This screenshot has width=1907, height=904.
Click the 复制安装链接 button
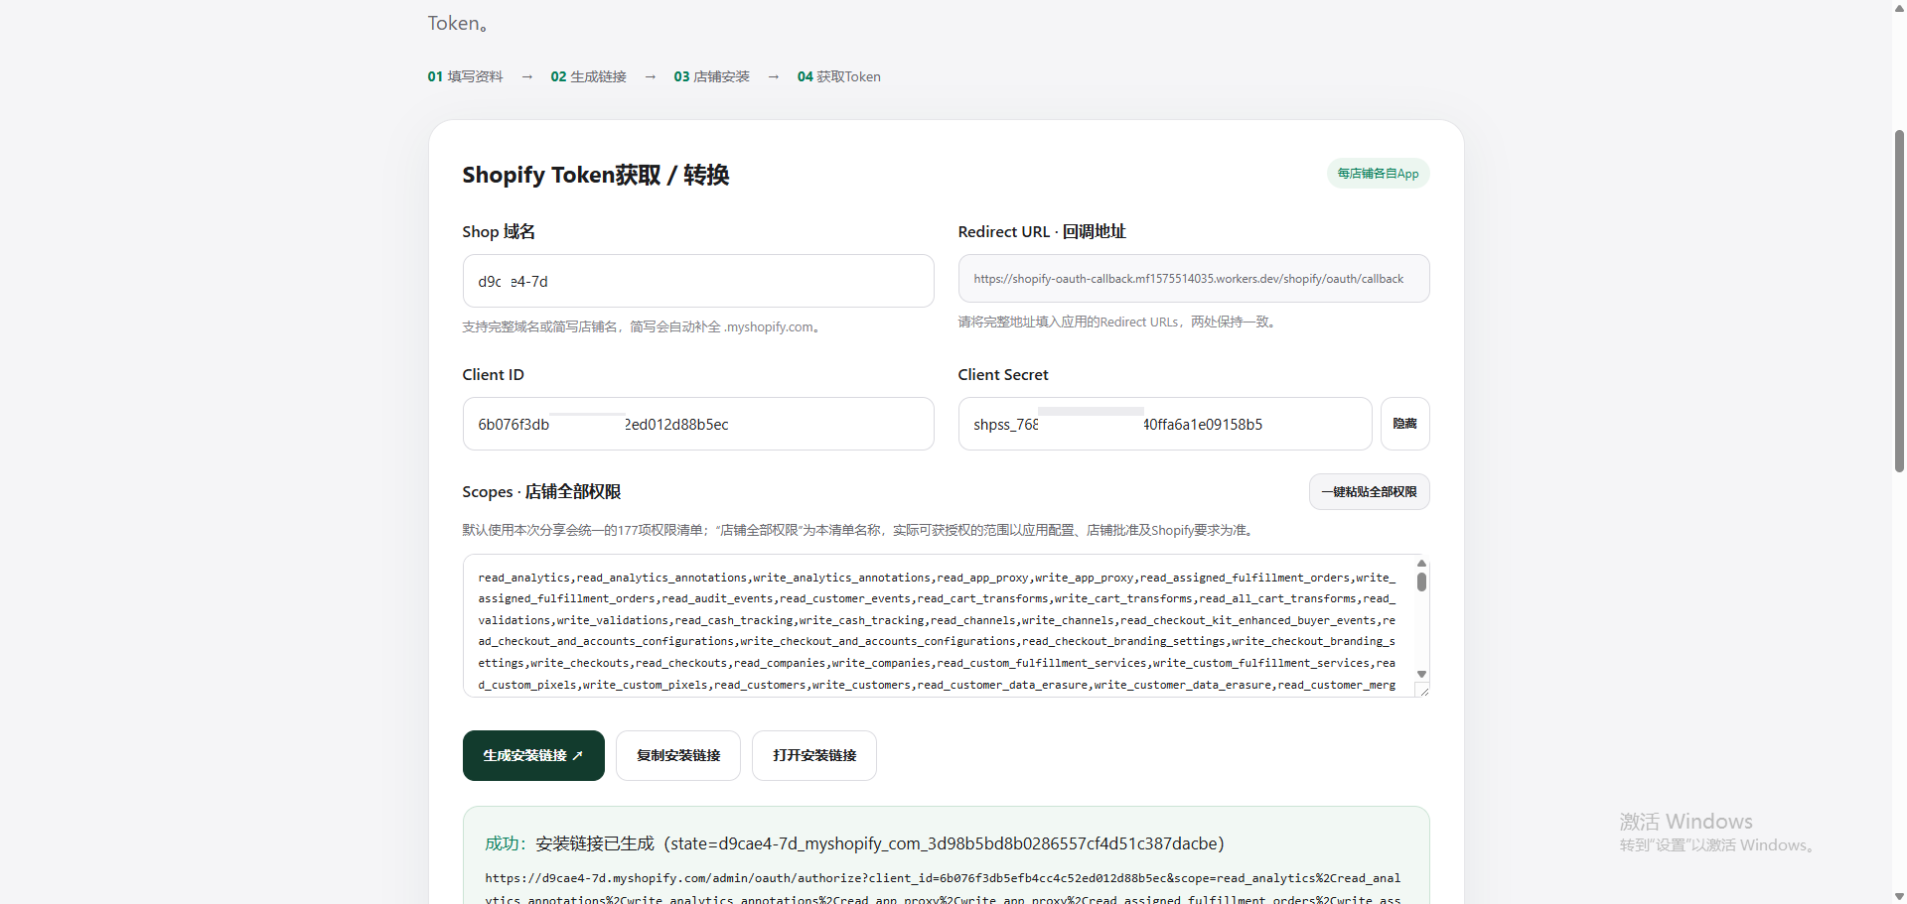click(x=678, y=755)
